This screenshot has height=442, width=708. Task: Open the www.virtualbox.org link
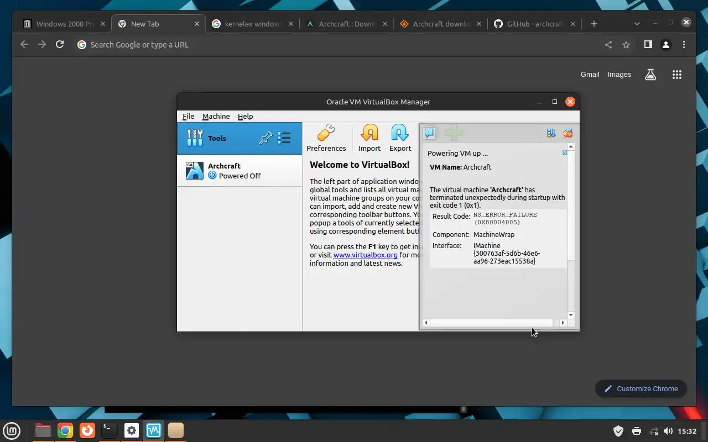tap(365, 255)
